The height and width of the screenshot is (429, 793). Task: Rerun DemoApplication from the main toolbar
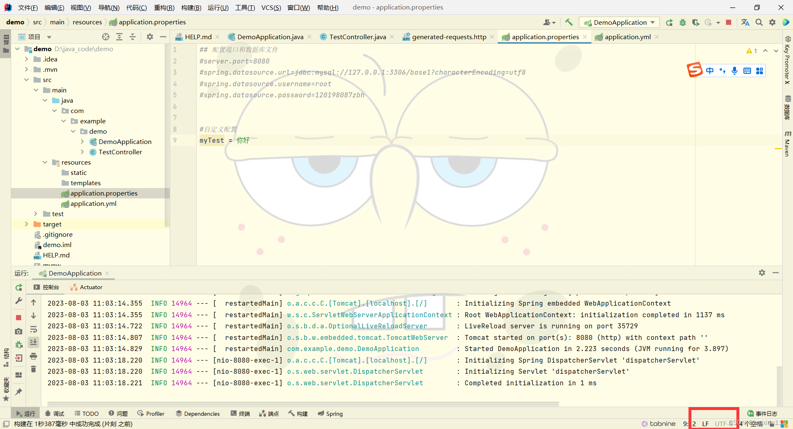click(x=669, y=22)
